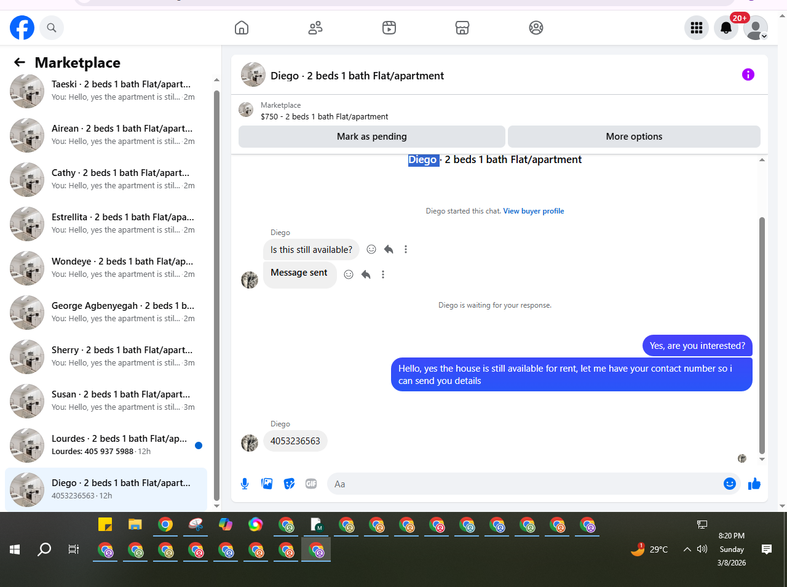This screenshot has width=787, height=587.
Task: Open Wondeye's conversation
Action: click(106, 268)
